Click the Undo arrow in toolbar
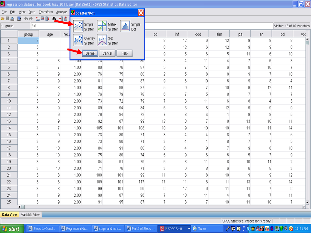Screen dimensions: 311x233 (26, 18)
